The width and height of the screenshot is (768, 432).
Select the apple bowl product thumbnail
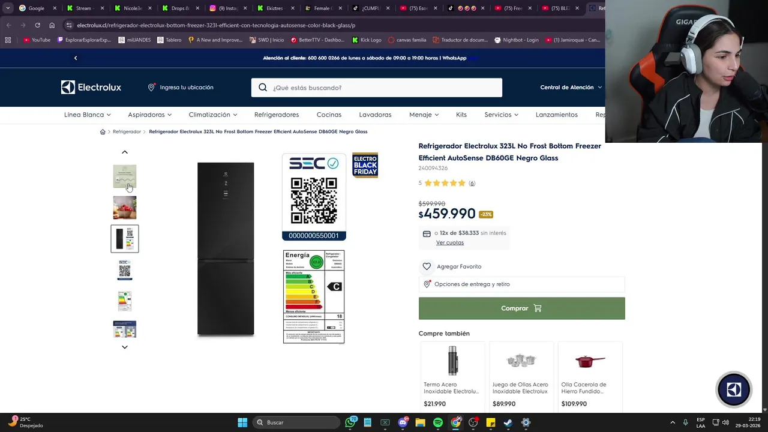[x=125, y=208]
